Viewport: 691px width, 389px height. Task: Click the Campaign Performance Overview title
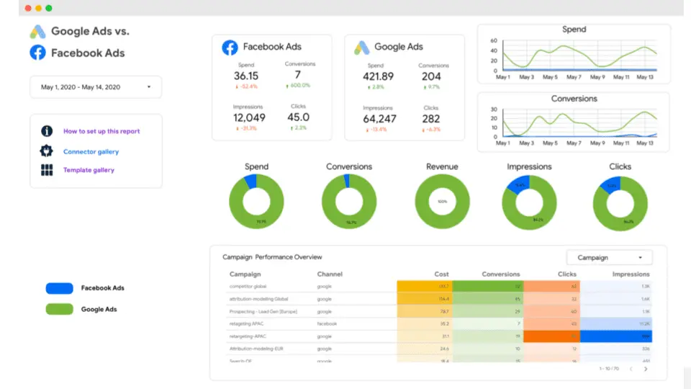click(272, 257)
